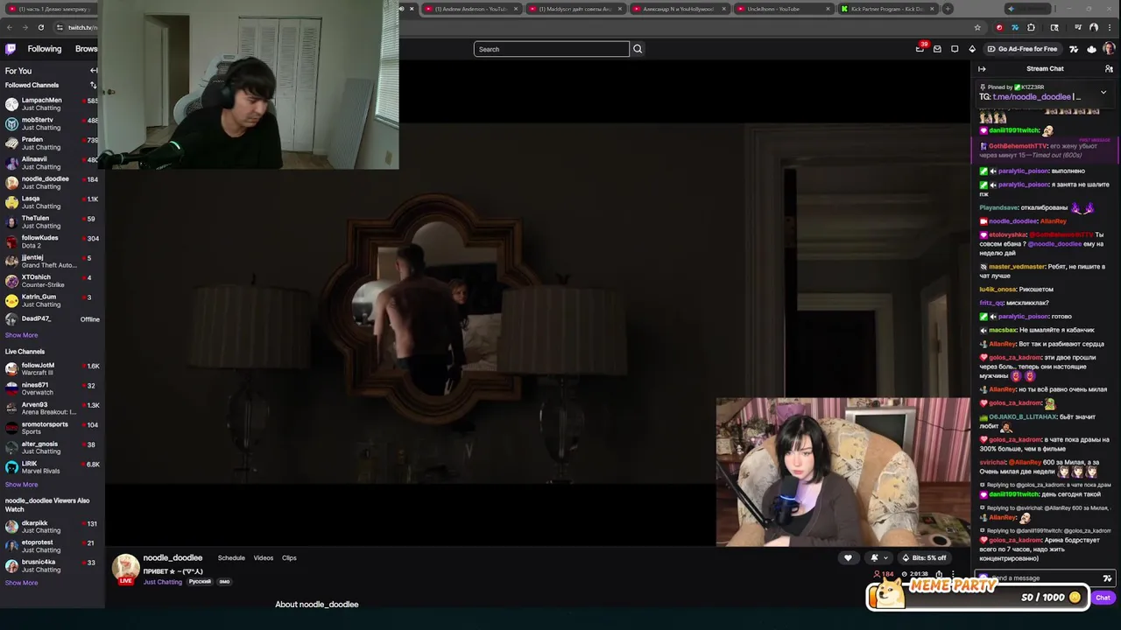Open alter_gnosis Just Chatting channel

pyautogui.click(x=52, y=447)
